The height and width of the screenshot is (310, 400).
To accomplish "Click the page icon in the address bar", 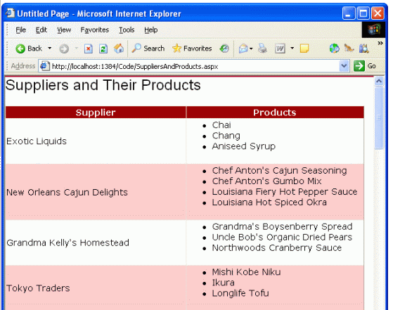I will (x=45, y=66).
